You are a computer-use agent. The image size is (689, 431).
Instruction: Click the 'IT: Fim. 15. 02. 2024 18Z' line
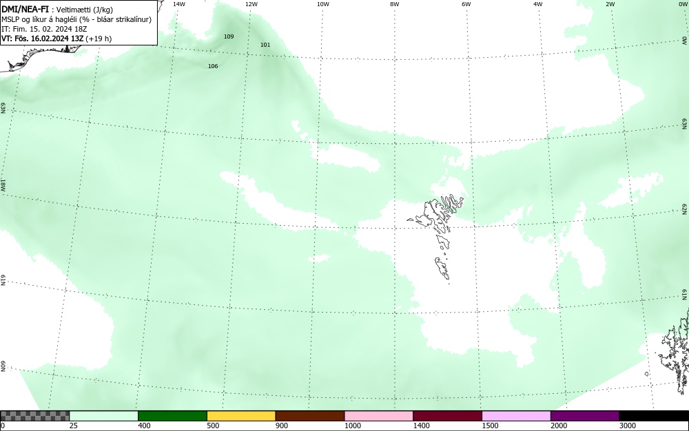44,29
